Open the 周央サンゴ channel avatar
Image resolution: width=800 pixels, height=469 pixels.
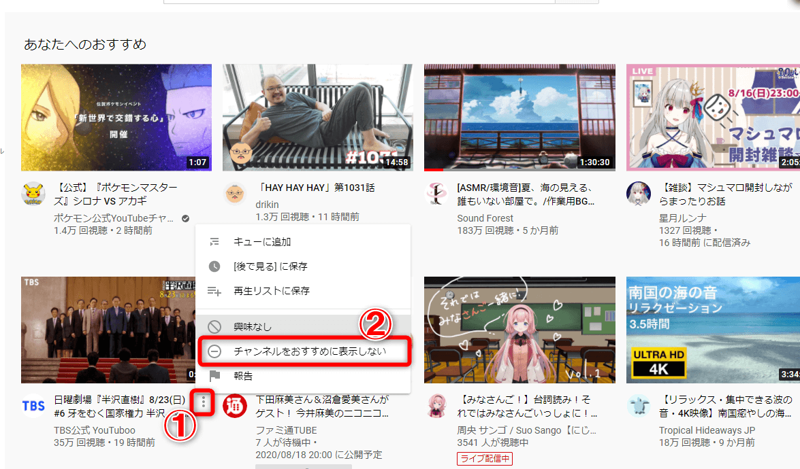pyautogui.click(x=436, y=406)
